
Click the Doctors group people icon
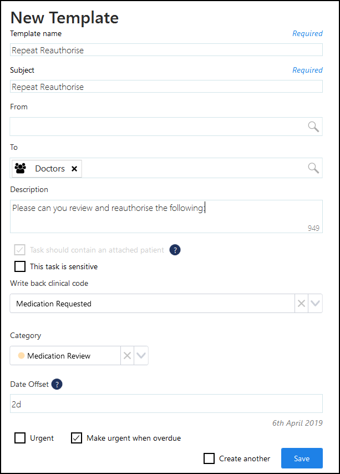(21, 168)
